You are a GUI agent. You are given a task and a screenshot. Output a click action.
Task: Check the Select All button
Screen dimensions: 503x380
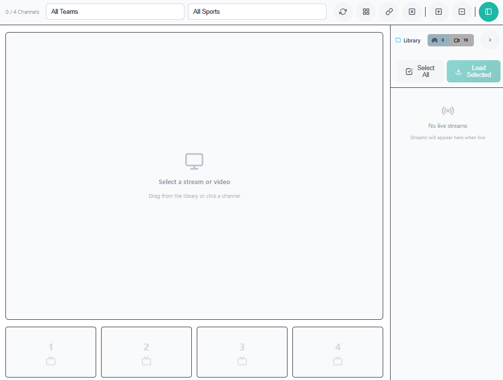point(420,72)
